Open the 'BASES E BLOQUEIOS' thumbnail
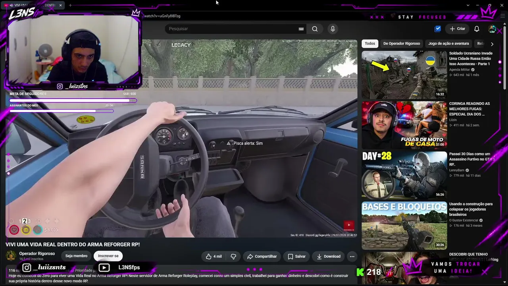The image size is (508, 286). [404, 226]
